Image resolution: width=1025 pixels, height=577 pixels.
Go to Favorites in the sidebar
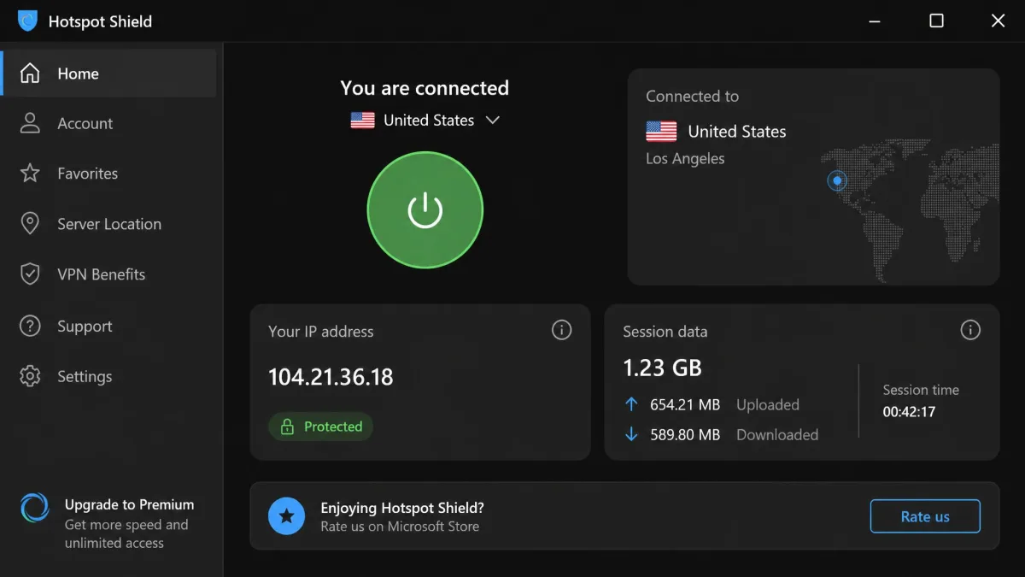[x=109, y=174]
